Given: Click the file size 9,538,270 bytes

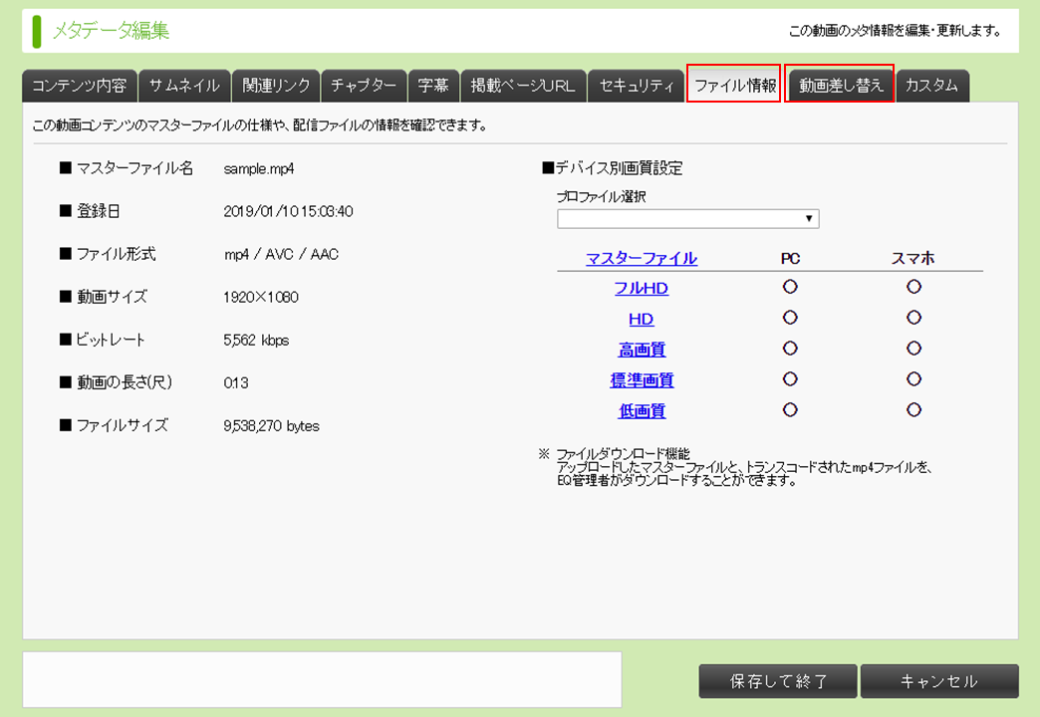Looking at the screenshot, I should [x=271, y=426].
